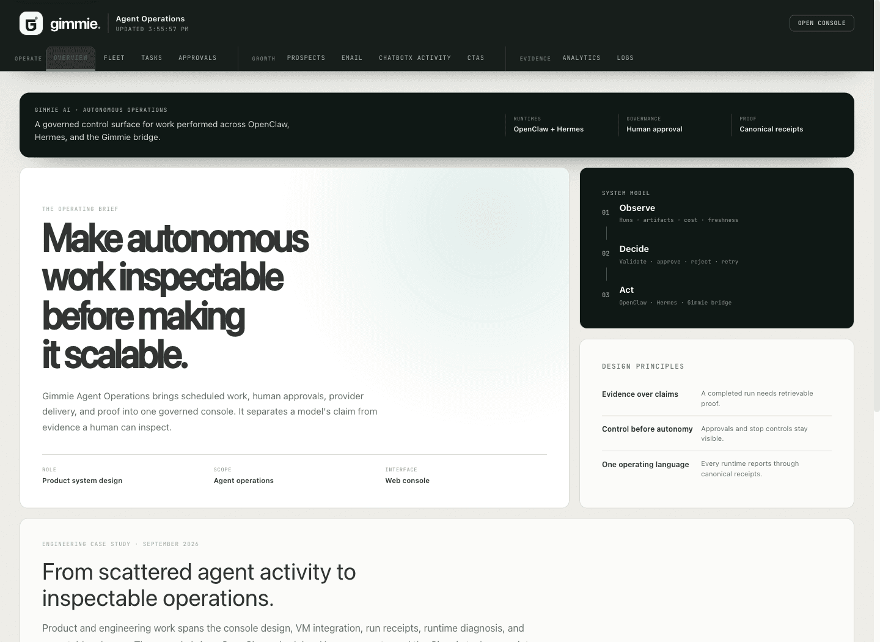
Task: Open ChatbotX Activity tab
Action: 415,58
